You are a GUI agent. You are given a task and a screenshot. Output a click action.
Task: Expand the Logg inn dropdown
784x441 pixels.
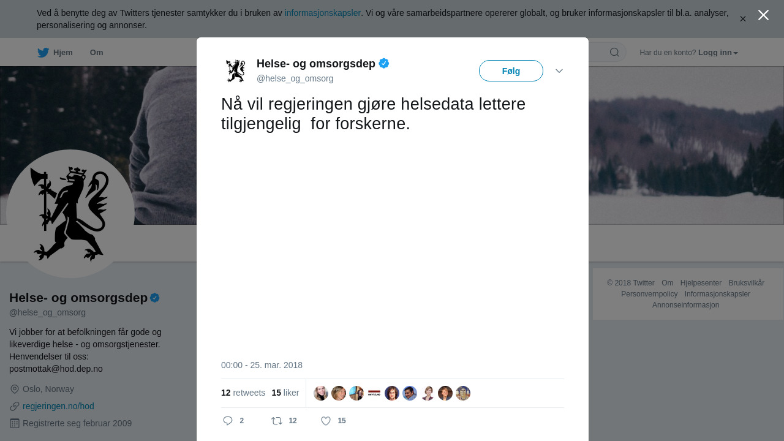(x=717, y=53)
